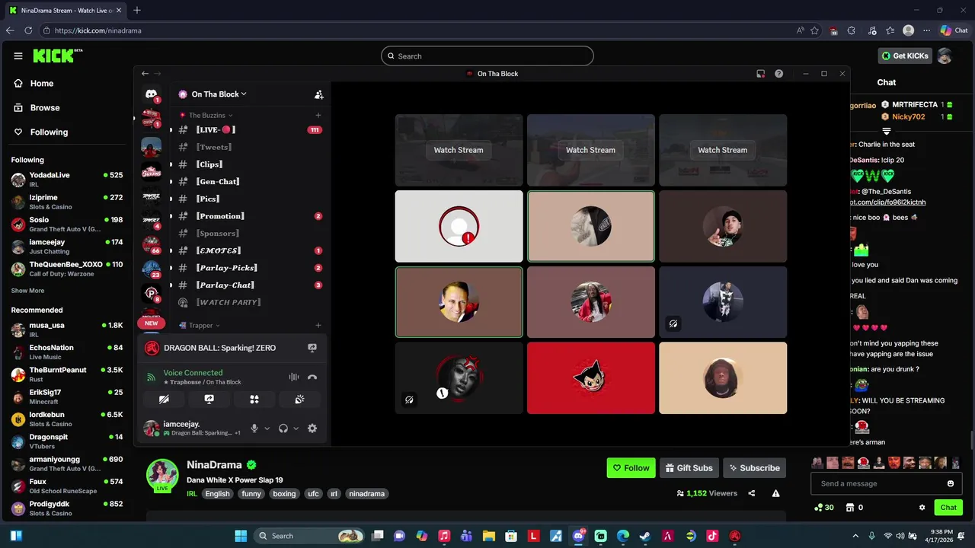The height and width of the screenshot is (548, 975).
Task: Open noise suppression waveform icon
Action: [x=294, y=377]
